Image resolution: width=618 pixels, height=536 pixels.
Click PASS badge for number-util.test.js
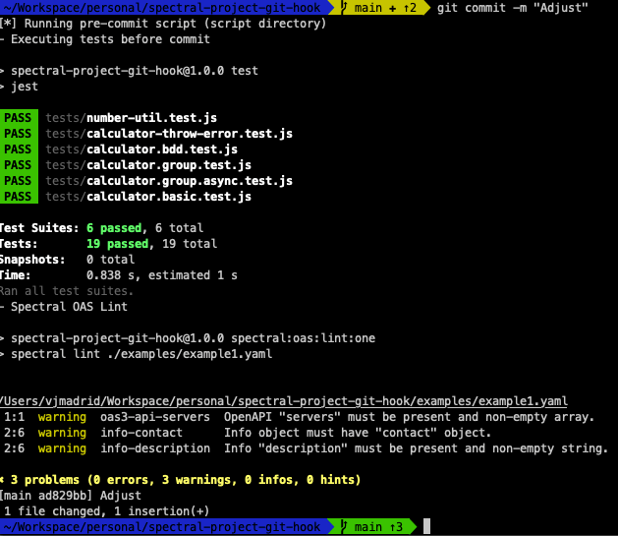coord(18,118)
